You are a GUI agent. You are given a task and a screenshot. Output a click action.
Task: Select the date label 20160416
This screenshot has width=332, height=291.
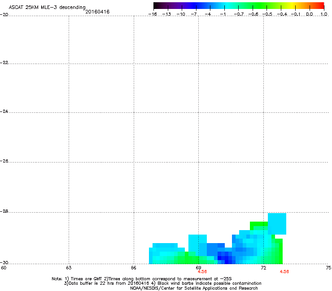97,12
